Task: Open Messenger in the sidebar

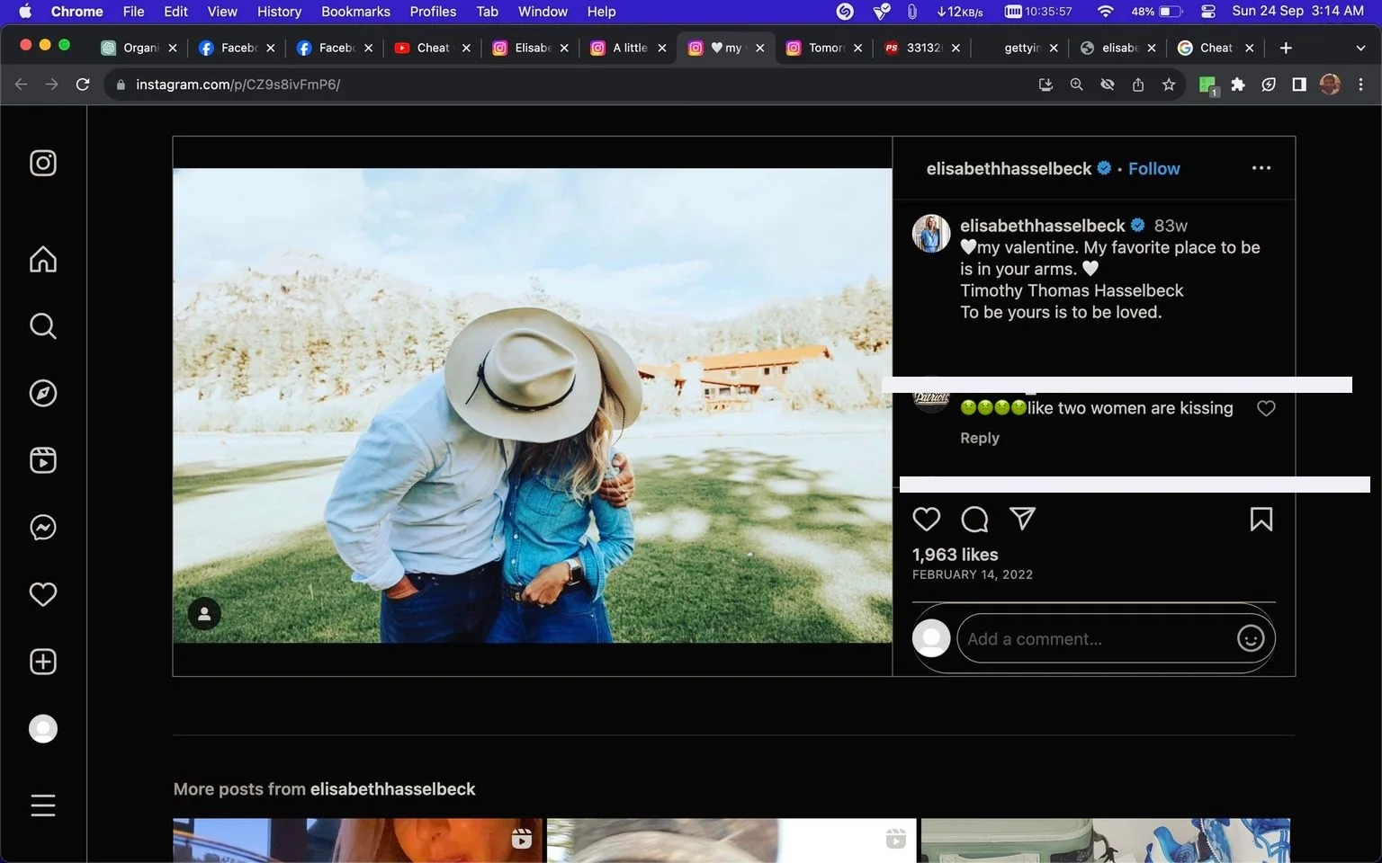Action: 43,527
